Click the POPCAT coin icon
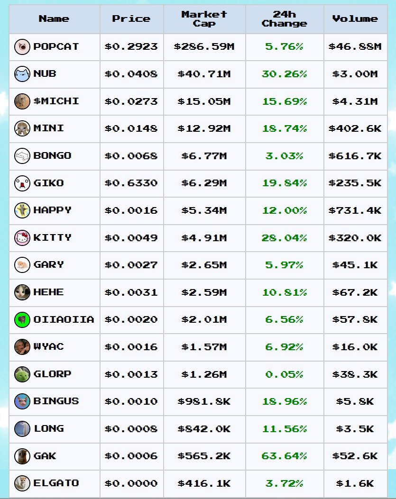 pos(22,47)
